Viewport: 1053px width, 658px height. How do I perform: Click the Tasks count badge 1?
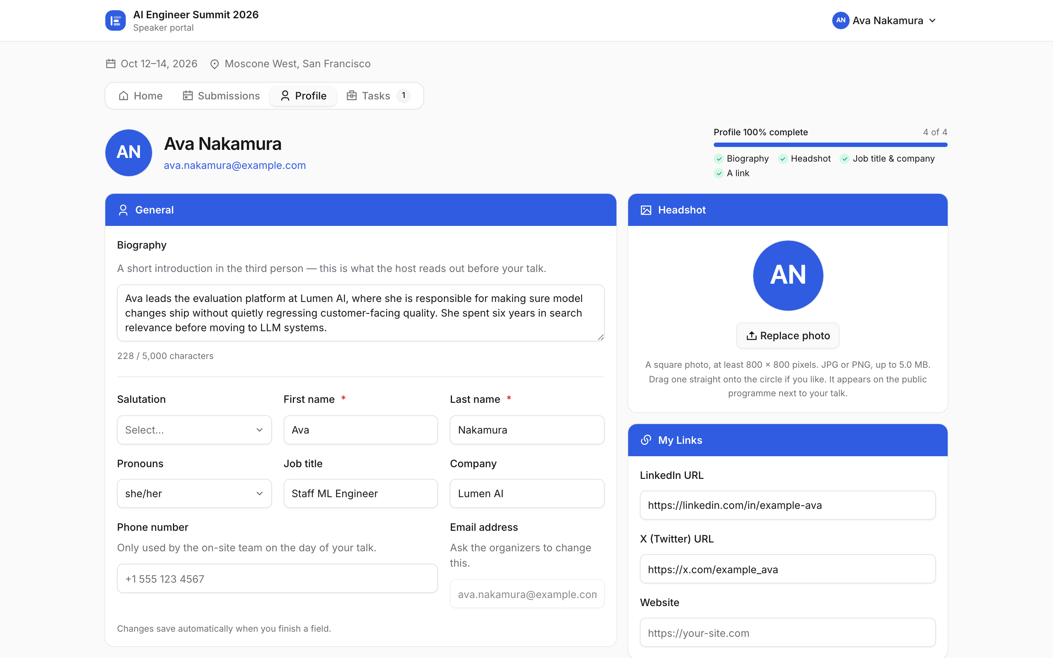pyautogui.click(x=403, y=95)
